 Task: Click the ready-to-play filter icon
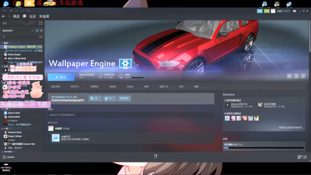coord(41,31)
